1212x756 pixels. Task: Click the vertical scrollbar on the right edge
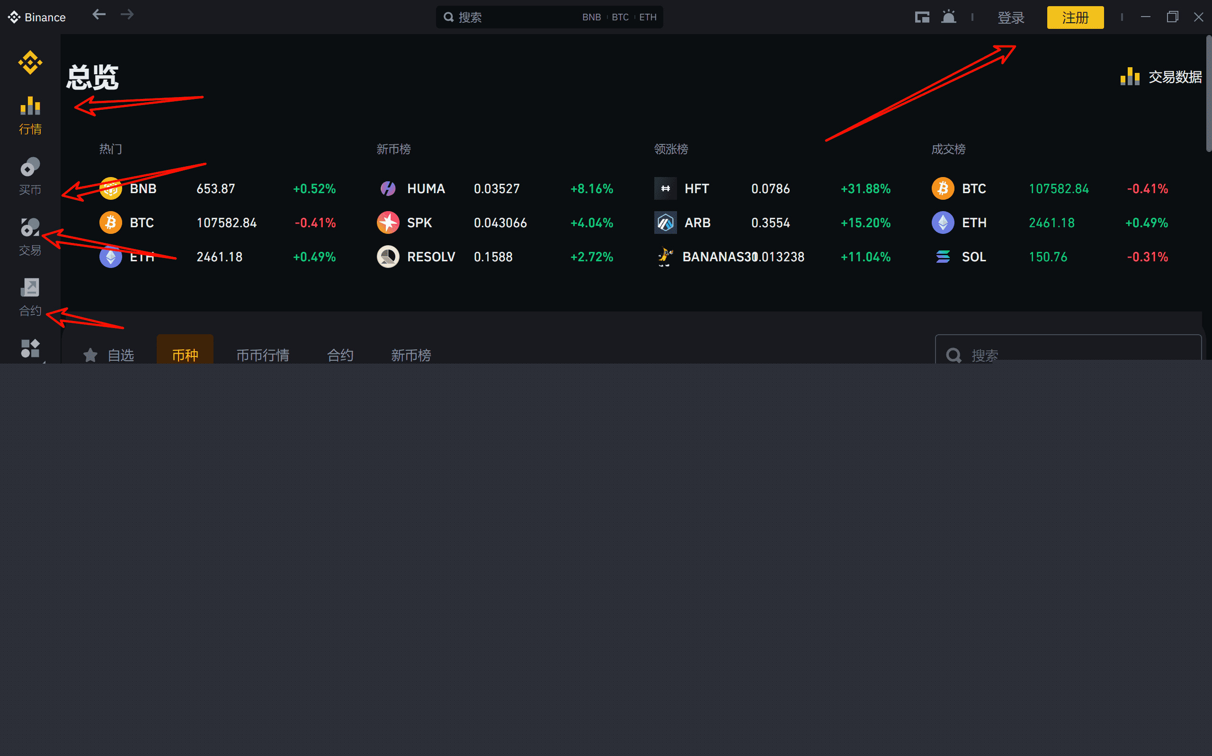[1208, 94]
